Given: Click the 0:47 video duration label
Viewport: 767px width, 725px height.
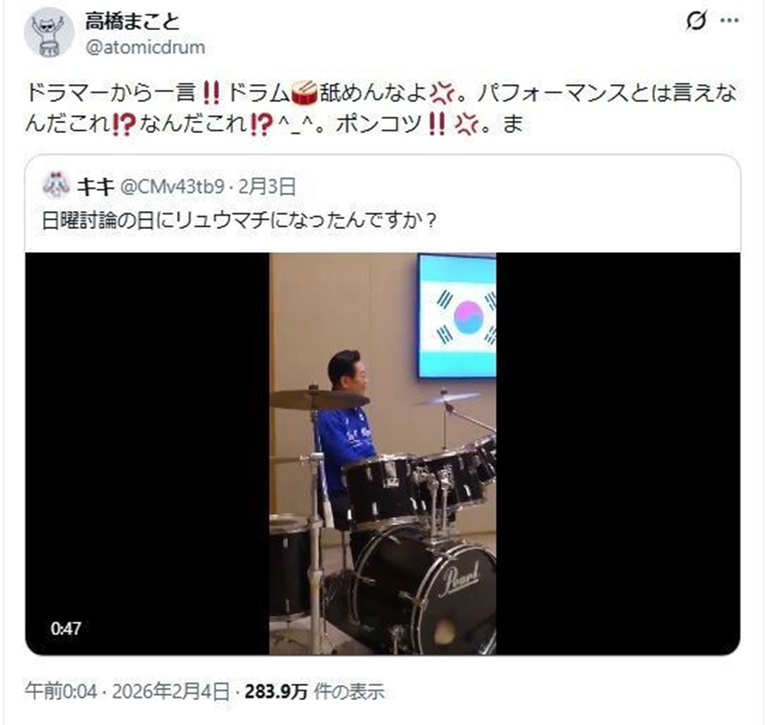Looking at the screenshot, I should (66, 628).
